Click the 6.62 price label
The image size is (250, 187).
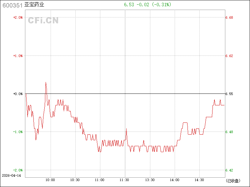point(229,56)
